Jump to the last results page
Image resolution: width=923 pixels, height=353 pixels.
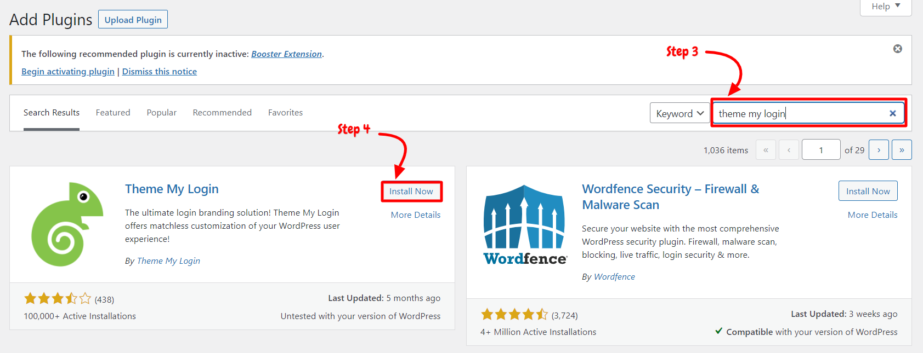click(902, 150)
